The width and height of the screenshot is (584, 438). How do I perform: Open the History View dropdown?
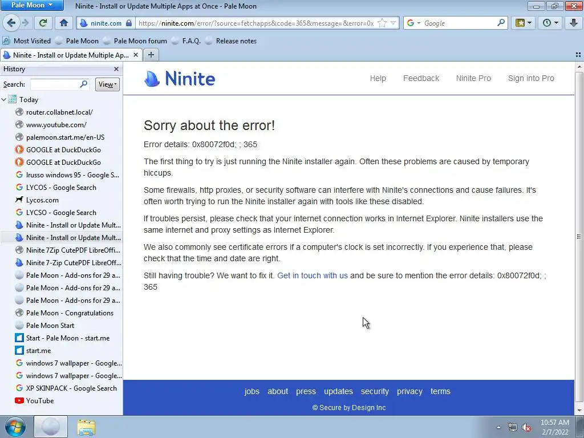pyautogui.click(x=107, y=84)
